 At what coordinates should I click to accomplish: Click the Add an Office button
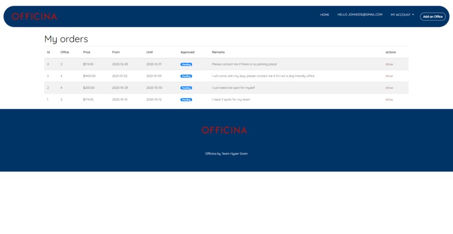[433, 17]
